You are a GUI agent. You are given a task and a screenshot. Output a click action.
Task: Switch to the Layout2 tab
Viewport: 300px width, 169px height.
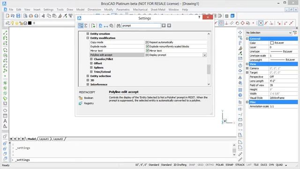coord(58,139)
